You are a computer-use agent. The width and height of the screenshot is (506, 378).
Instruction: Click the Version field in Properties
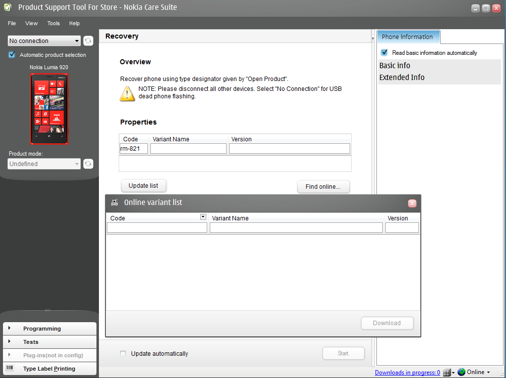tap(289, 149)
